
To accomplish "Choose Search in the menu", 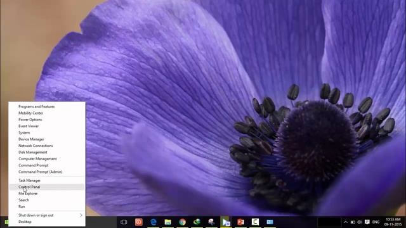I will (47, 200).
